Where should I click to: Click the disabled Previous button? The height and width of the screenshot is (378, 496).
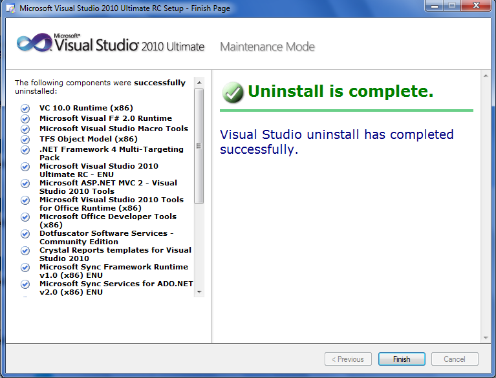348,359
